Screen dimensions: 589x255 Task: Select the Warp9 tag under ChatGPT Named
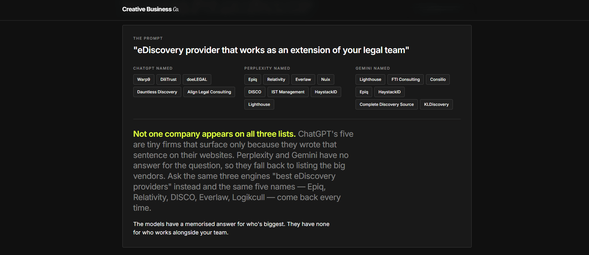(x=144, y=80)
